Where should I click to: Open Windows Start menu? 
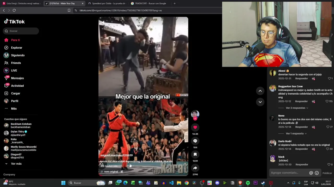point(63,183)
